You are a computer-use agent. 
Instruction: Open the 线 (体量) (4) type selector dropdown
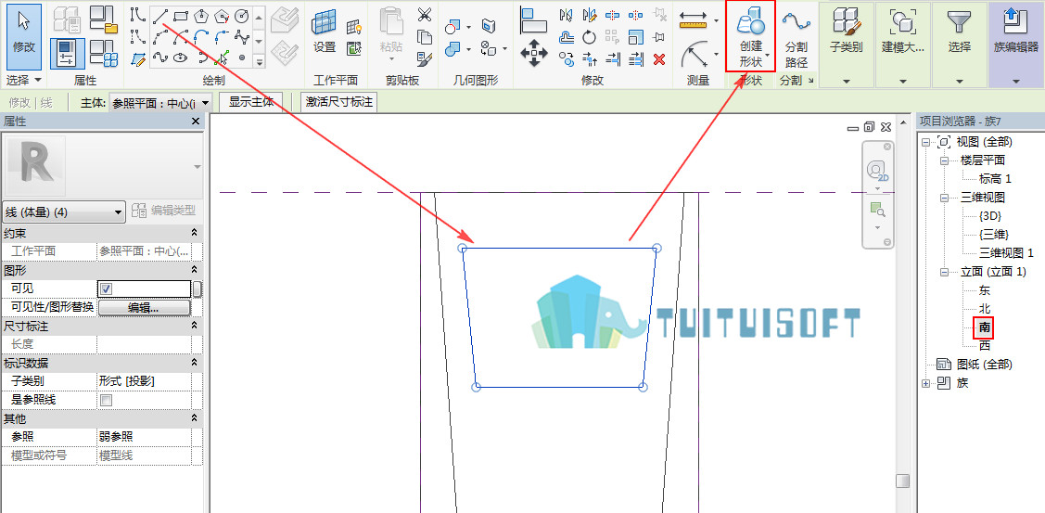pos(64,212)
